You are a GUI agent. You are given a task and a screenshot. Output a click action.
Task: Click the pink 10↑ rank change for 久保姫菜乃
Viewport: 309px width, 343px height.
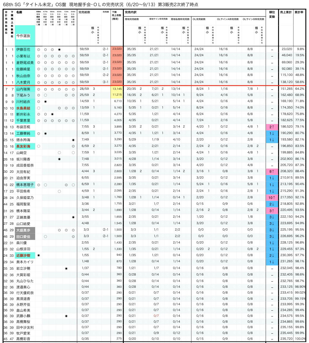point(272,198)
